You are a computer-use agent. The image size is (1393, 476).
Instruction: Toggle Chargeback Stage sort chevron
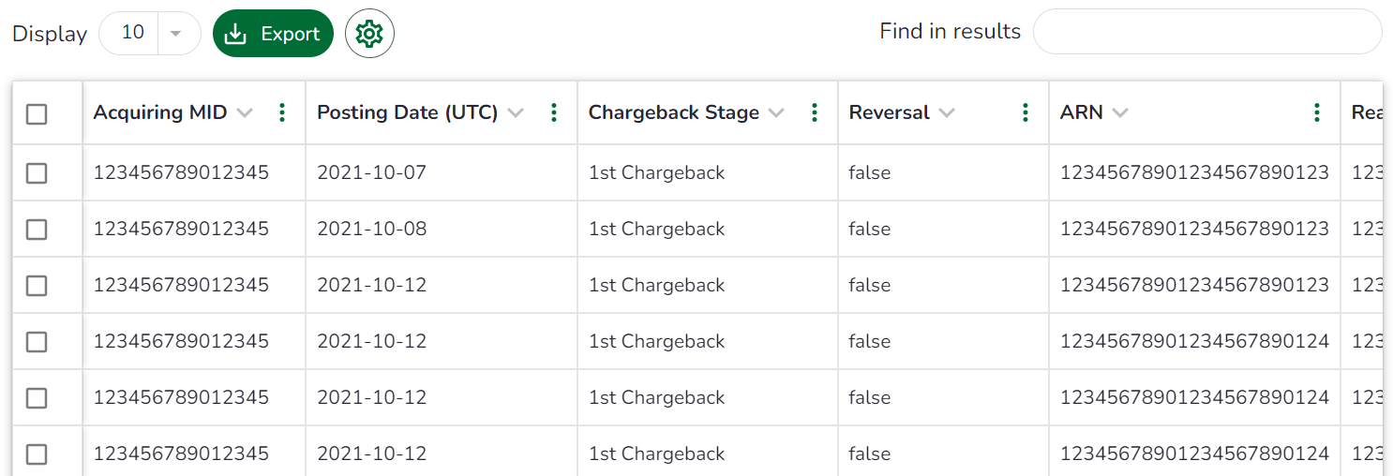pyautogui.click(x=776, y=112)
